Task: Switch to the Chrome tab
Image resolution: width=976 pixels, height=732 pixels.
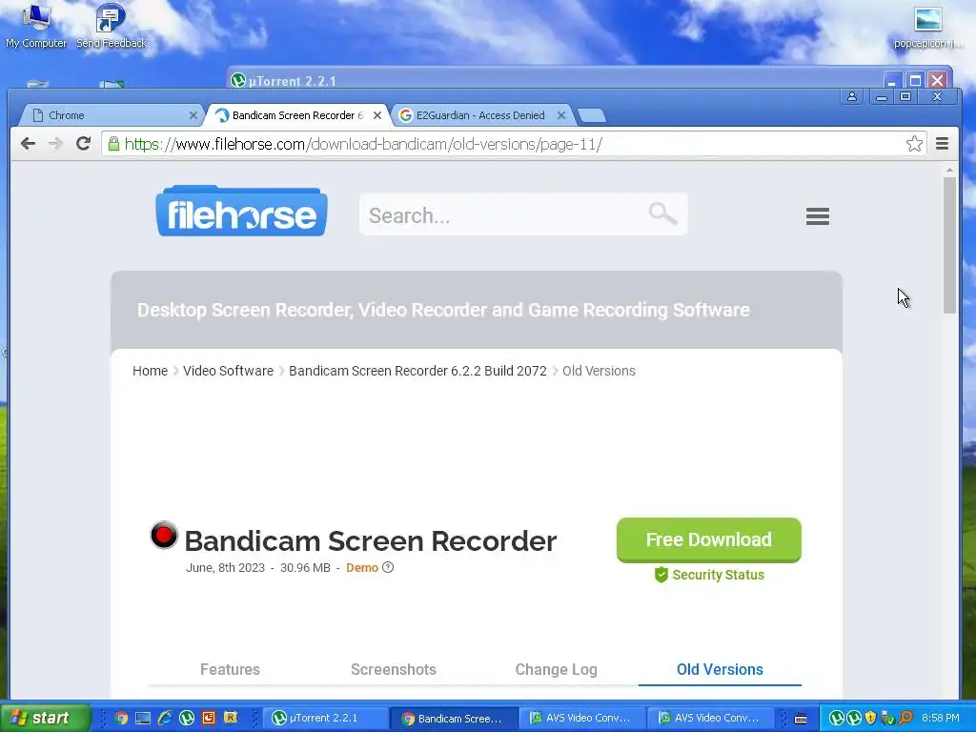Action: click(112, 115)
